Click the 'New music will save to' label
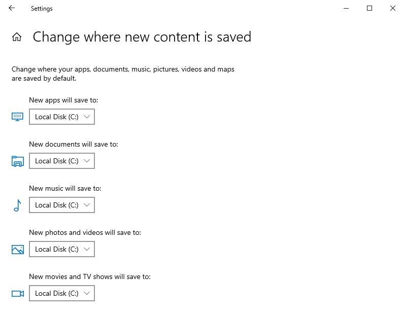 (65, 189)
